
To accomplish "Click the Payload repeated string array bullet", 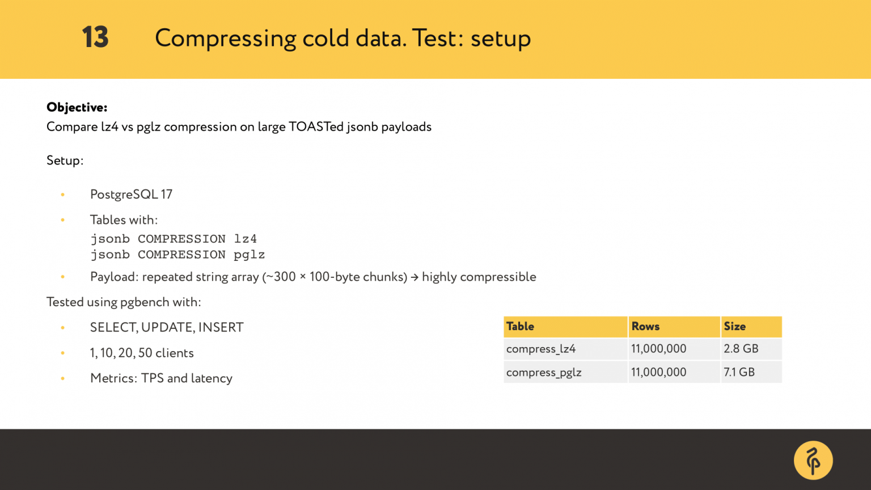I will click(248, 277).
